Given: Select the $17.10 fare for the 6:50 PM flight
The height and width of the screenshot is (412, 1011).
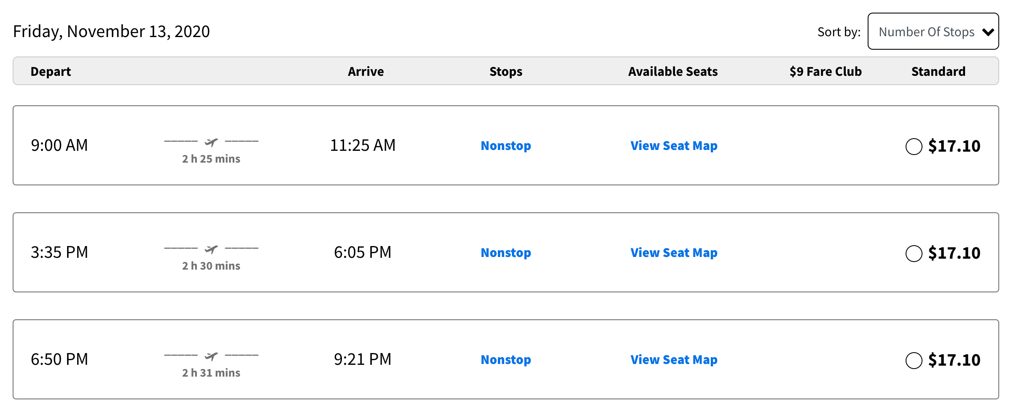Looking at the screenshot, I should [914, 361].
